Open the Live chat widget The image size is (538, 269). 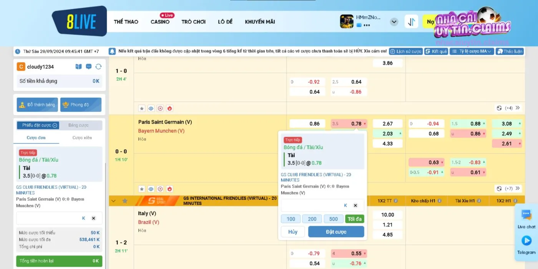coord(526,219)
